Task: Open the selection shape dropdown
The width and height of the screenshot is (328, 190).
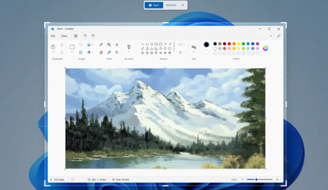Action: coord(72,52)
